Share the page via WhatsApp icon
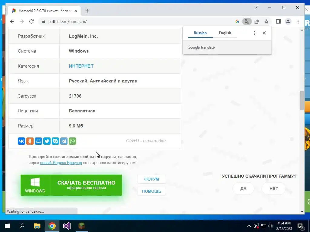 pyautogui.click(x=72, y=141)
